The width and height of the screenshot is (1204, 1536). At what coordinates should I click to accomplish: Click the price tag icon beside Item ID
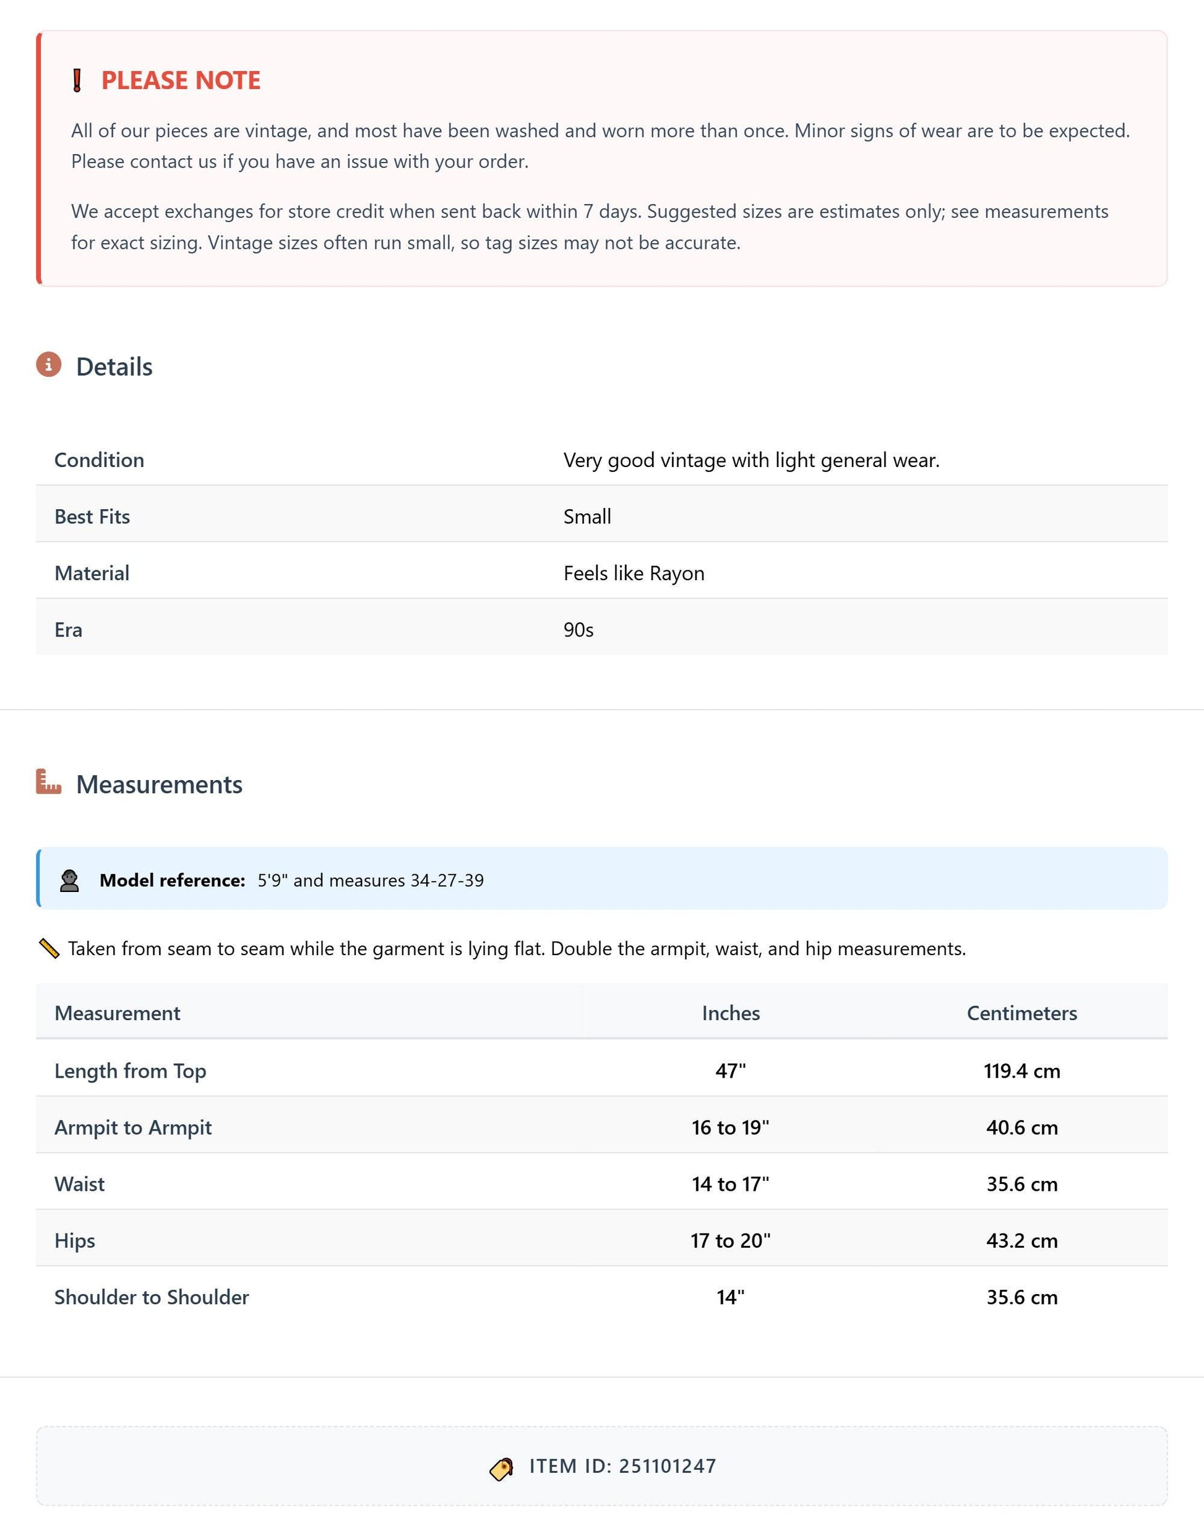(501, 1469)
